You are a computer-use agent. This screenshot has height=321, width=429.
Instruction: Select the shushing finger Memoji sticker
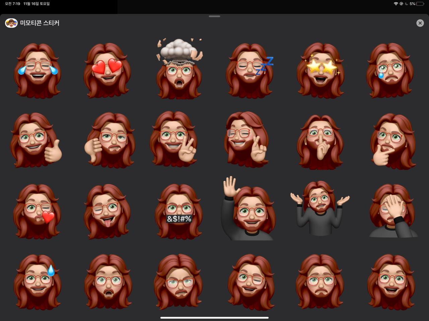pyautogui.click(x=321, y=142)
